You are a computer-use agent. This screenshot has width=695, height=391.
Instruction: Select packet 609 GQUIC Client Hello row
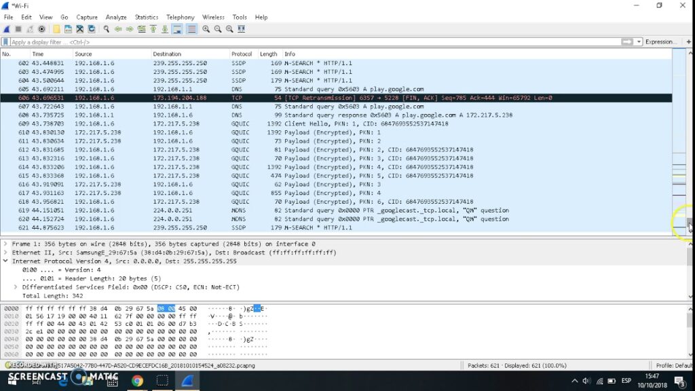(x=336, y=124)
